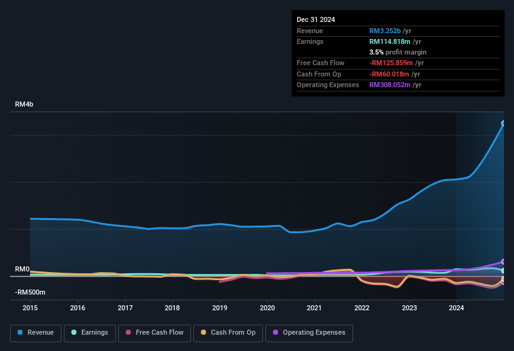
Task: Click the 2015 x-axis label
Action: coord(30,308)
